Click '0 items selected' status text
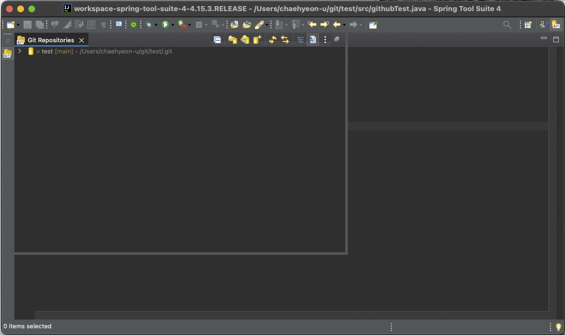 point(27,326)
